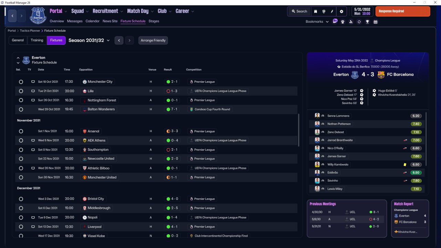
Task: Click the TV icon on Manchester City row
Action: pos(33,82)
